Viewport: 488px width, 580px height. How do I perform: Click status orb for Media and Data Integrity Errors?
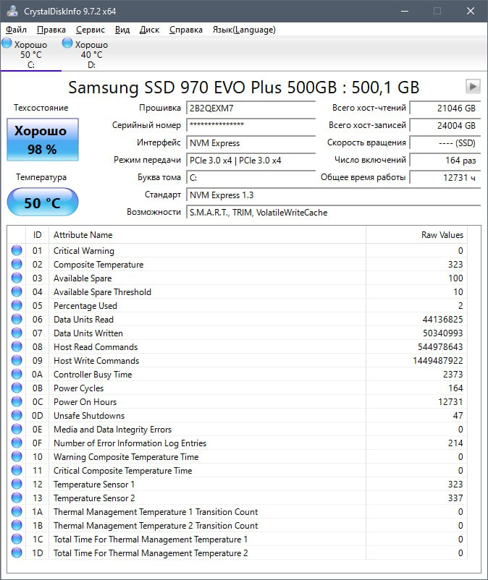pyautogui.click(x=17, y=429)
